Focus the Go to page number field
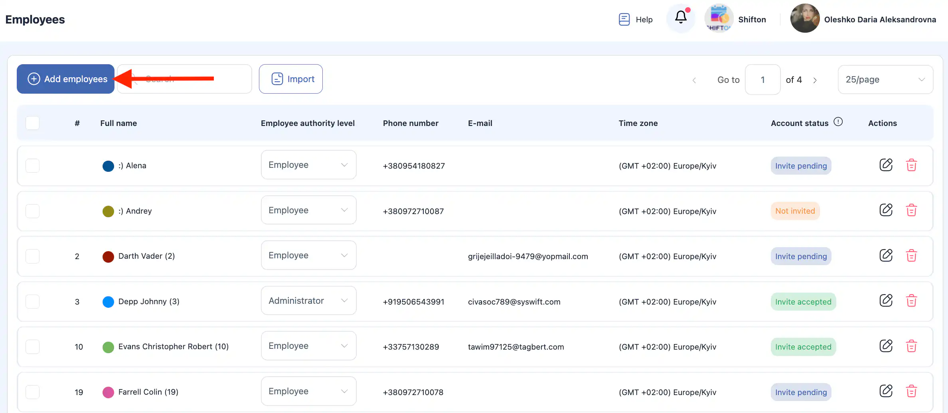Viewport: 948px width, 413px height. tap(762, 80)
